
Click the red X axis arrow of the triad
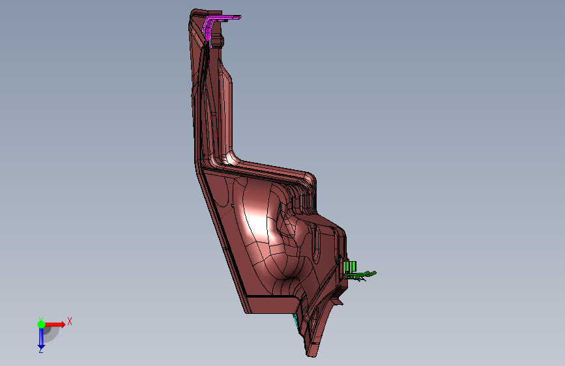55,324
